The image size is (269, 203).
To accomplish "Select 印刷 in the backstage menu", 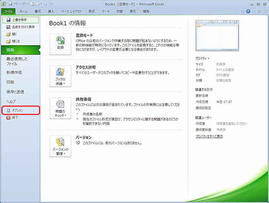I will [10, 82].
